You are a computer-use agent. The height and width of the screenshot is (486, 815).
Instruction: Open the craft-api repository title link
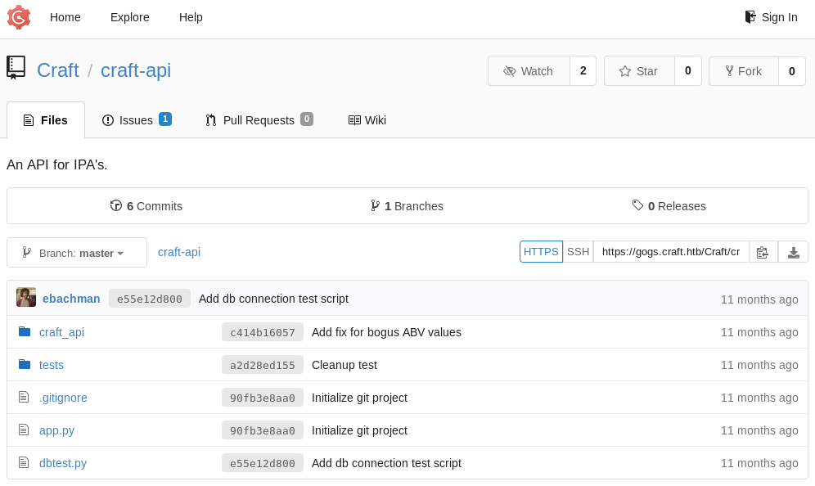click(x=136, y=70)
